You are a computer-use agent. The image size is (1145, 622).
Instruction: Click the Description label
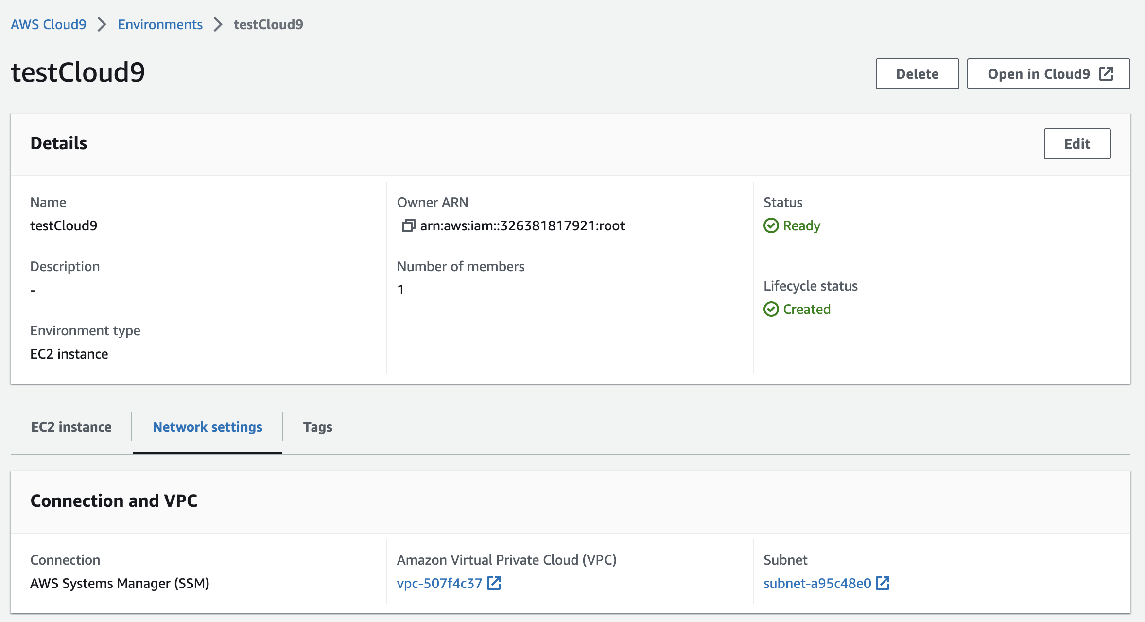[x=65, y=266]
